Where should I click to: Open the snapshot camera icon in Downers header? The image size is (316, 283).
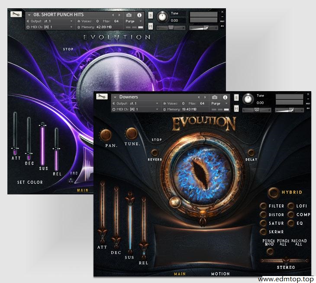coord(215,97)
